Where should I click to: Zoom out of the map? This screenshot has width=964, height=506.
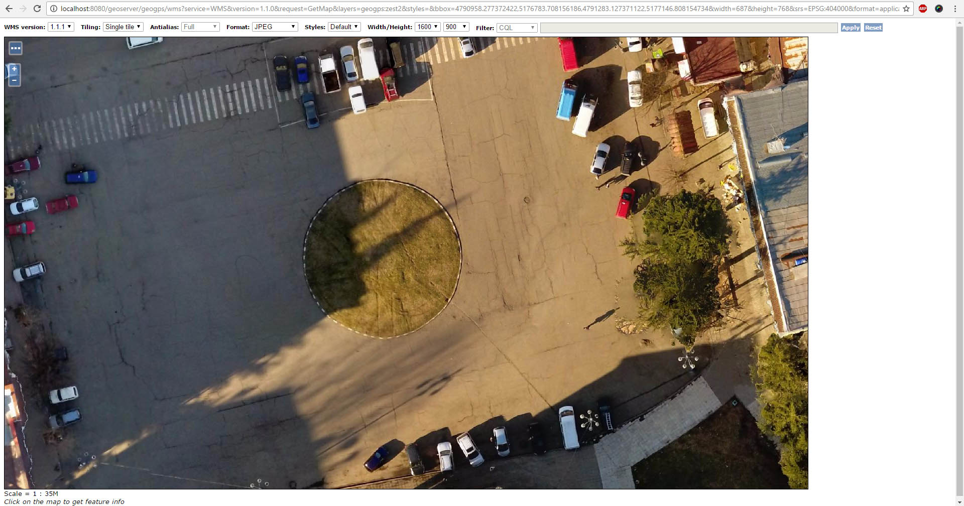click(15, 80)
